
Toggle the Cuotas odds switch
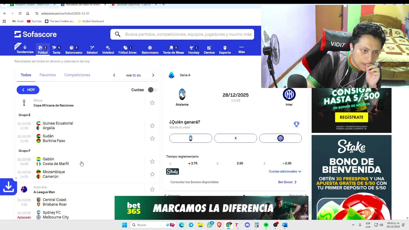[x=153, y=90]
